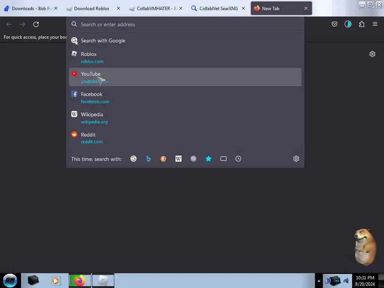Screen dimensions: 384x288
Task: Close the CollabVMHATER tab
Action: click(x=181, y=8)
